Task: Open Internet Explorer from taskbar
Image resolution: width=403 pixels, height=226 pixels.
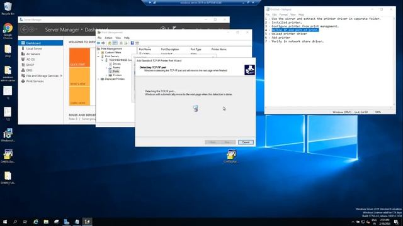Action: coord(36,222)
